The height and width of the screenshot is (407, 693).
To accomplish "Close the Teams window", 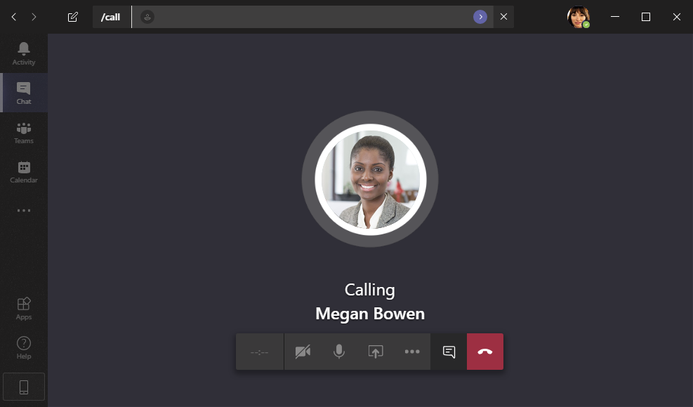I will coord(677,17).
